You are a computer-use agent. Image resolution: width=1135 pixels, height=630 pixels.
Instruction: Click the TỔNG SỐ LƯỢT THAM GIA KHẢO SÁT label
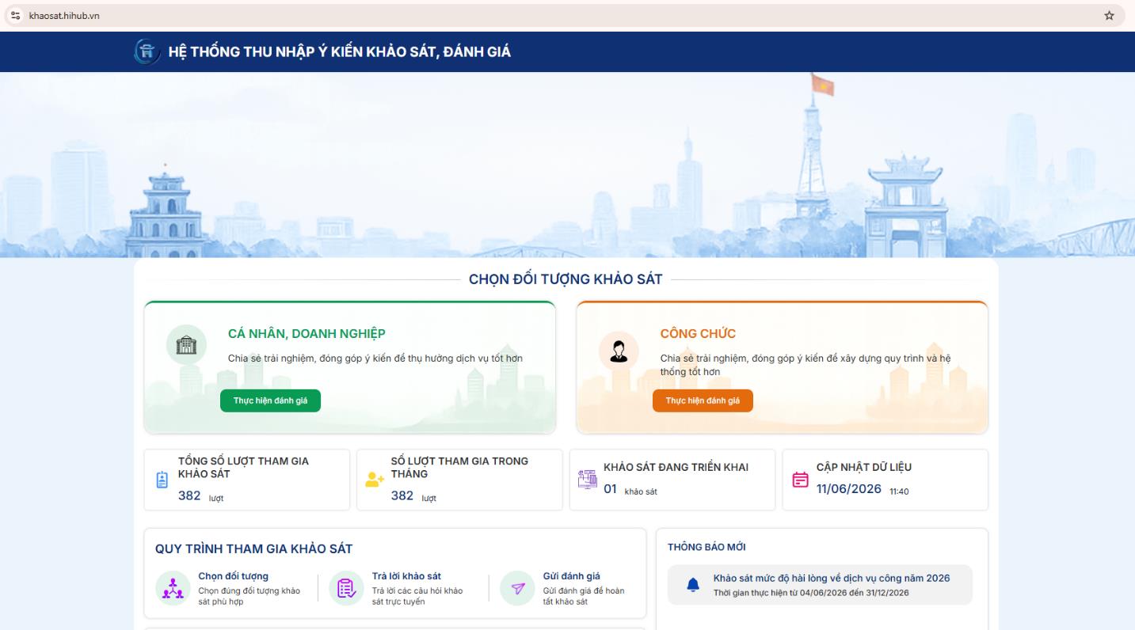tap(243, 467)
